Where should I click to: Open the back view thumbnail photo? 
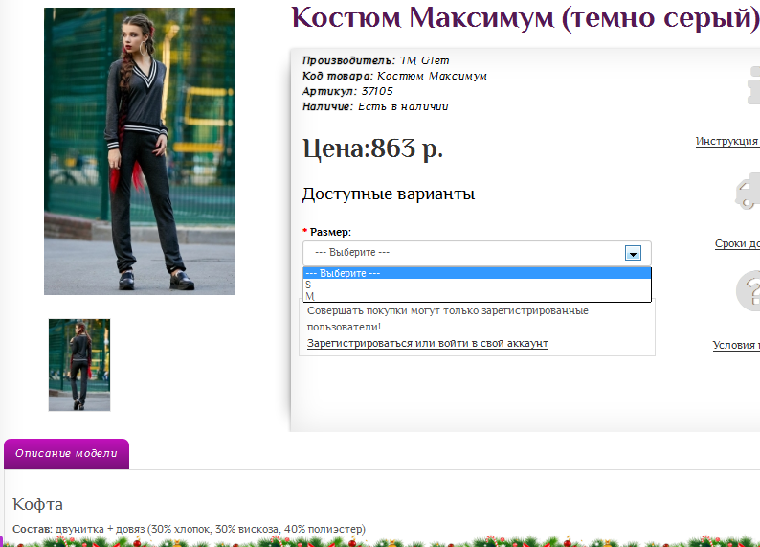pyautogui.click(x=79, y=365)
